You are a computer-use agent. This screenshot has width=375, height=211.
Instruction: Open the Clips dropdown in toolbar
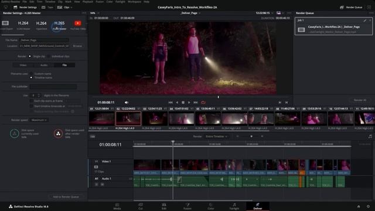pyautogui.click(x=65, y=8)
